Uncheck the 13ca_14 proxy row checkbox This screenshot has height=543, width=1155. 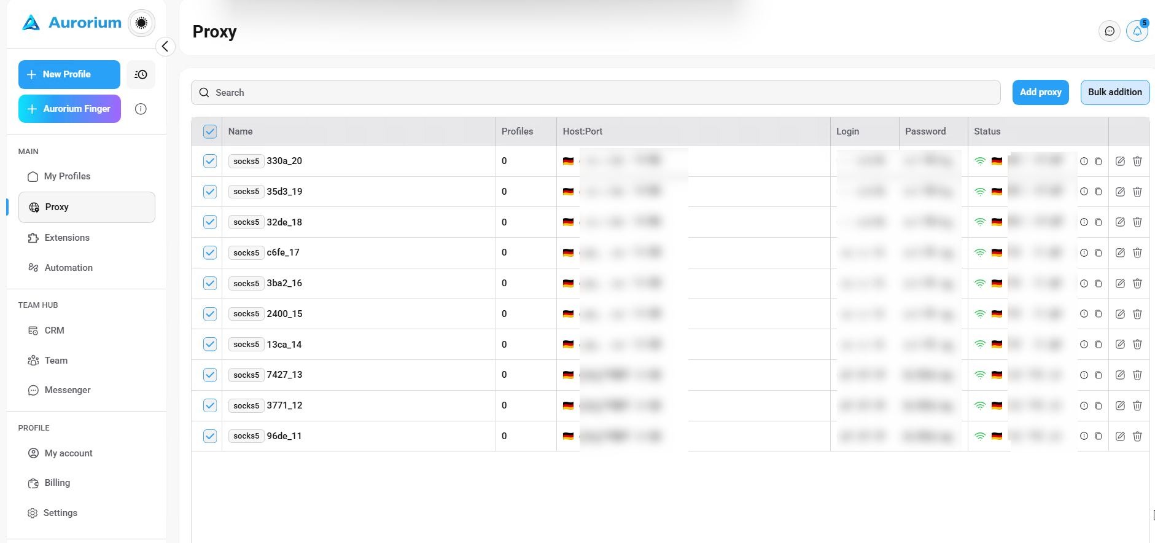pyautogui.click(x=210, y=344)
